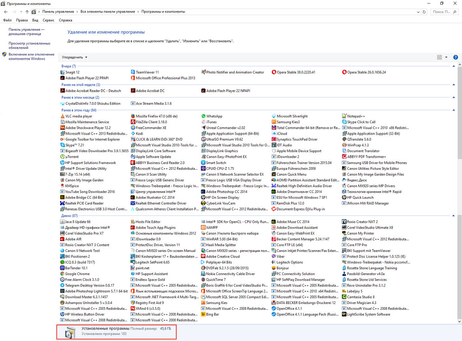462x341 pixels.
Task: Click the Adobe Flash Player 22 PPAPI icon
Action: click(62, 78)
